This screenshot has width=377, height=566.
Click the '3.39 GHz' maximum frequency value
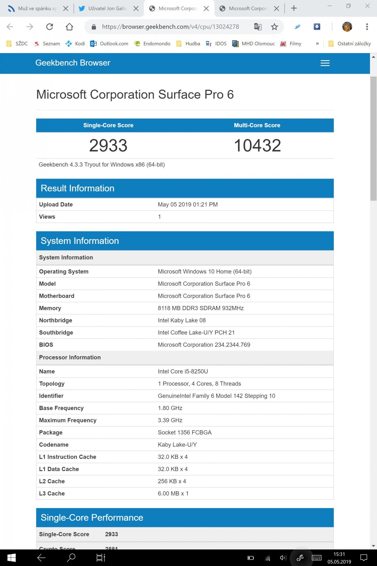170,420
